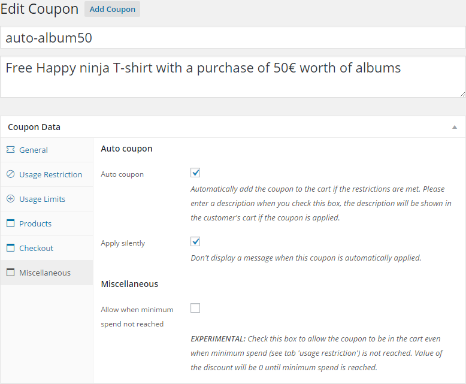The width and height of the screenshot is (466, 384).
Task: Uncheck the Auto coupon checkbox
Action: click(x=195, y=173)
